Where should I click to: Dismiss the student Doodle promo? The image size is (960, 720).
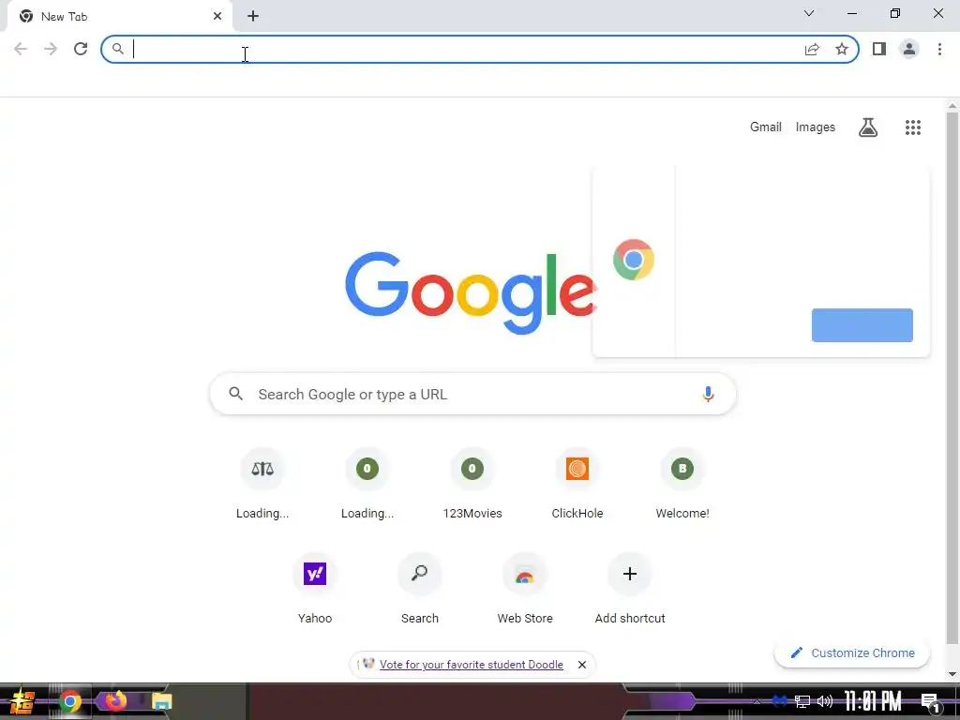[582, 665]
